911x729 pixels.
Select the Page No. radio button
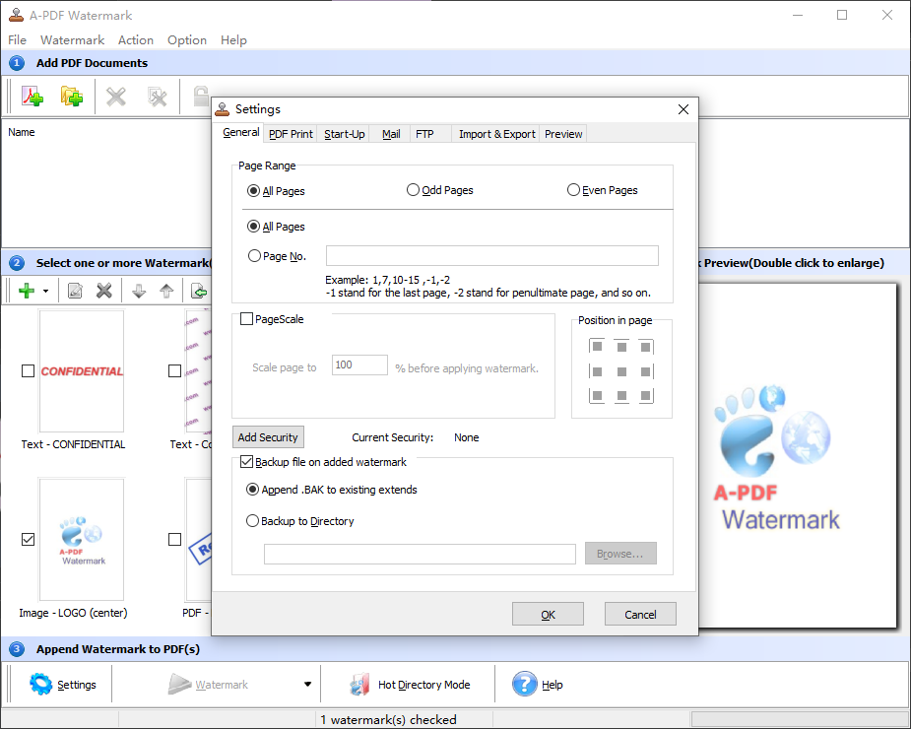click(x=254, y=256)
